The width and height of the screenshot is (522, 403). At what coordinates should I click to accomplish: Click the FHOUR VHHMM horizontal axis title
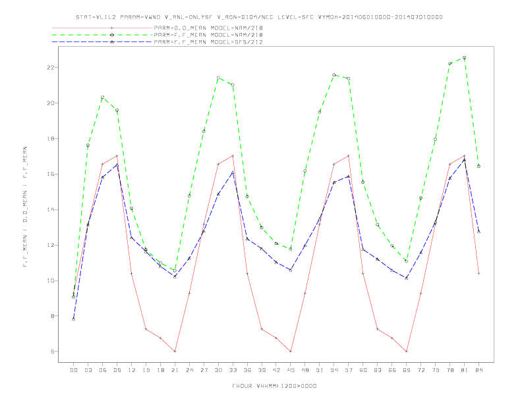point(274,386)
